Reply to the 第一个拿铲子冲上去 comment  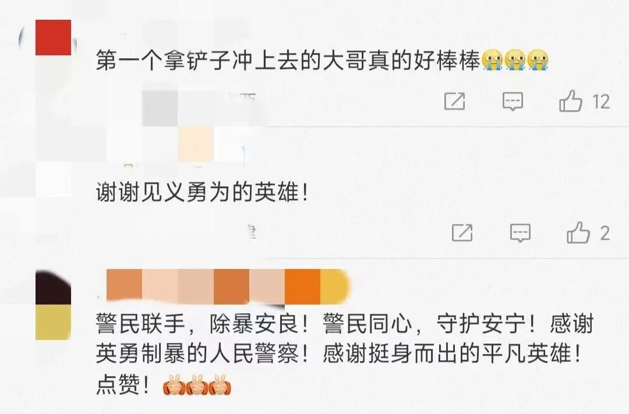pos(513,101)
